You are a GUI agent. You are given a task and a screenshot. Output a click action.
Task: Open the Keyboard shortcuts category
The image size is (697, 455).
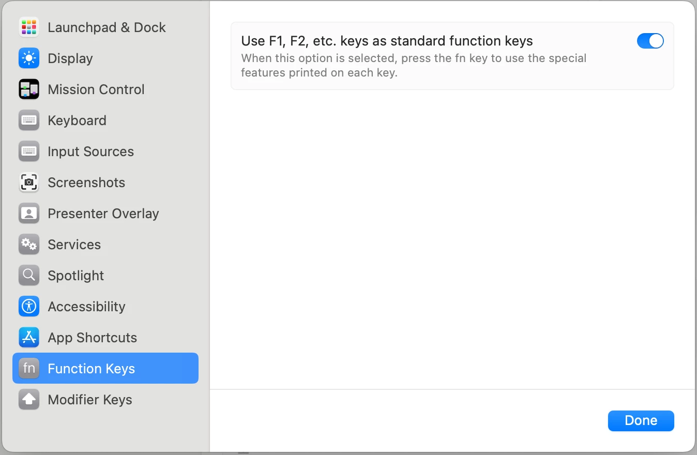click(x=77, y=120)
